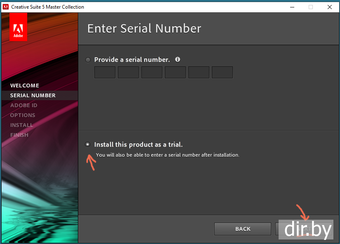340x244 pixels.
Task: Select FINISH step in sidebar
Action: 19,135
